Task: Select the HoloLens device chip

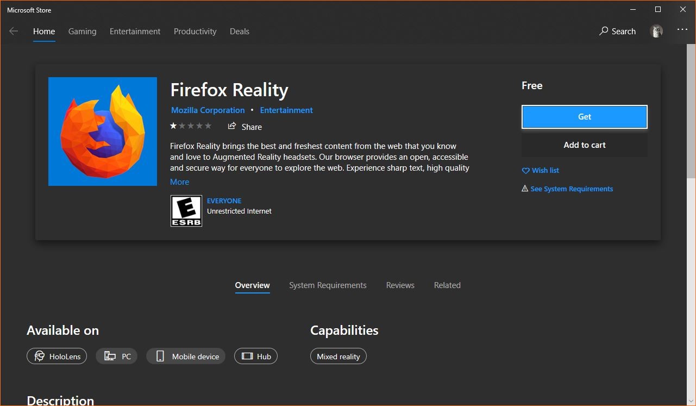Action: pyautogui.click(x=57, y=357)
